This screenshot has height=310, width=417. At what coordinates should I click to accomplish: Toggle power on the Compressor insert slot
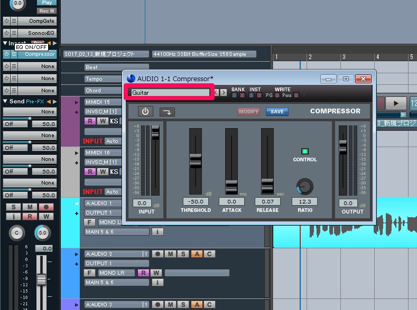(7, 54)
